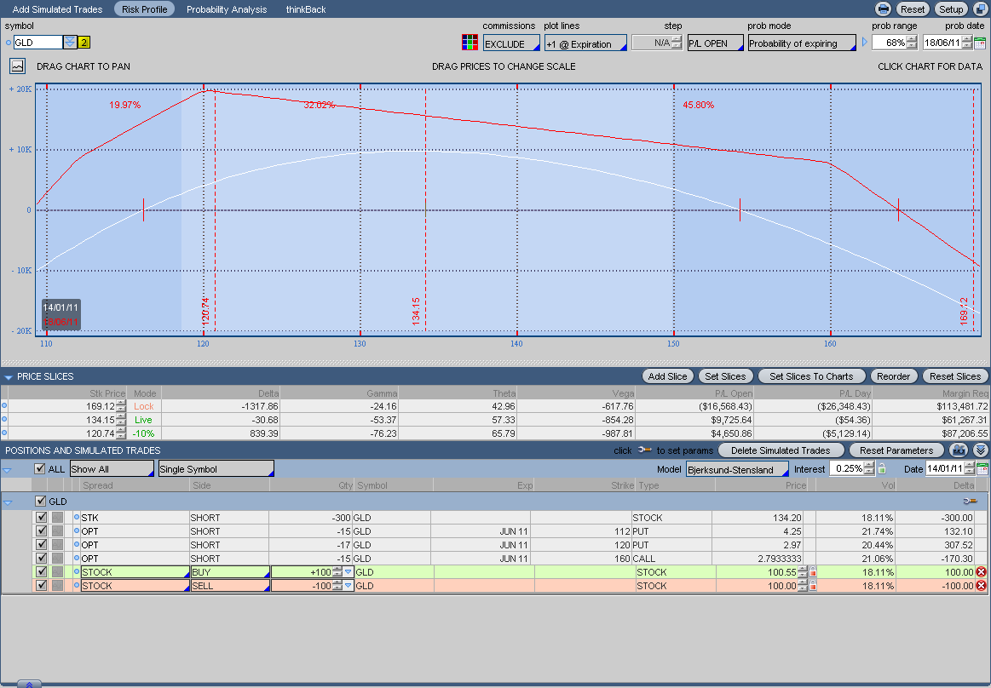Viewport: 991px width, 688px height.
Task: Open the plot line color grid icon
Action: pyautogui.click(x=470, y=43)
